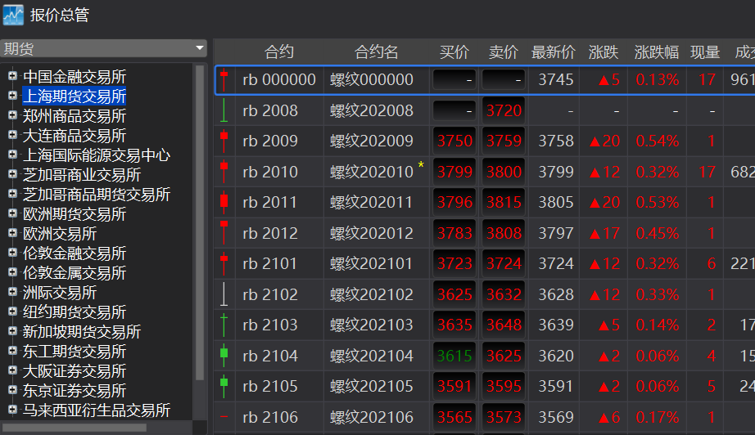
Task: Click buy price 3750 for rb 2009
Action: [454, 141]
